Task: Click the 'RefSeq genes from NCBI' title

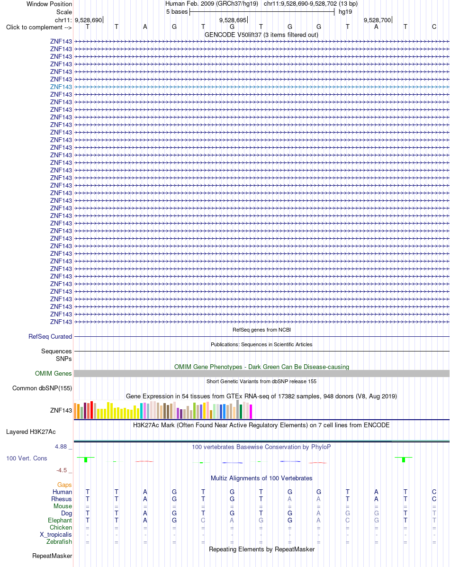Action: [261, 330]
